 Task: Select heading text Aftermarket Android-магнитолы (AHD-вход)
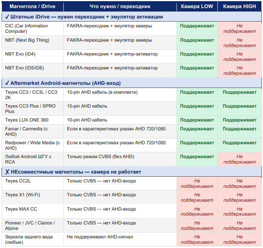coord(66,83)
